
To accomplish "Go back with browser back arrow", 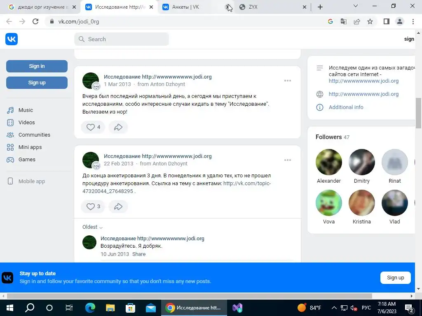I will click(x=9, y=21).
